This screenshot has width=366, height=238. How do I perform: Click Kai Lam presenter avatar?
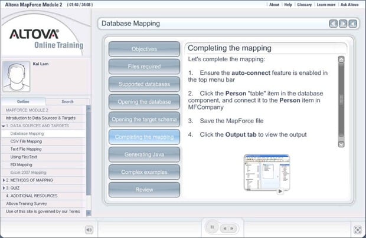pos(16,76)
